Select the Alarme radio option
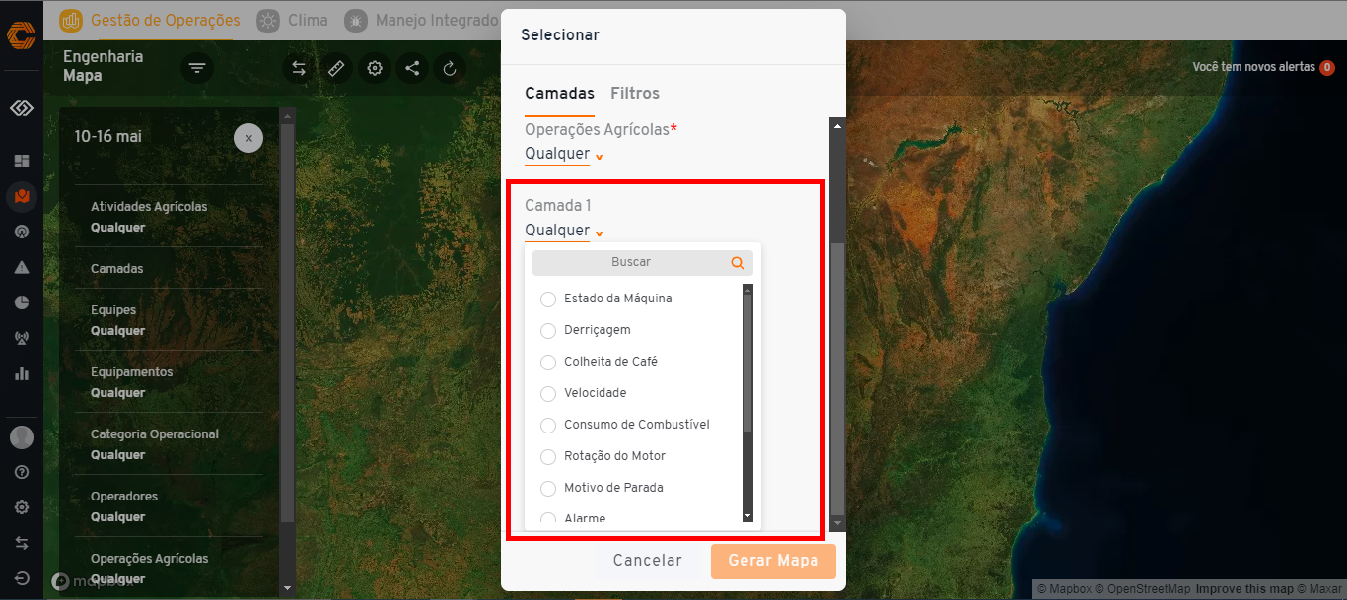Screen dimensions: 1347x600 [x=548, y=518]
